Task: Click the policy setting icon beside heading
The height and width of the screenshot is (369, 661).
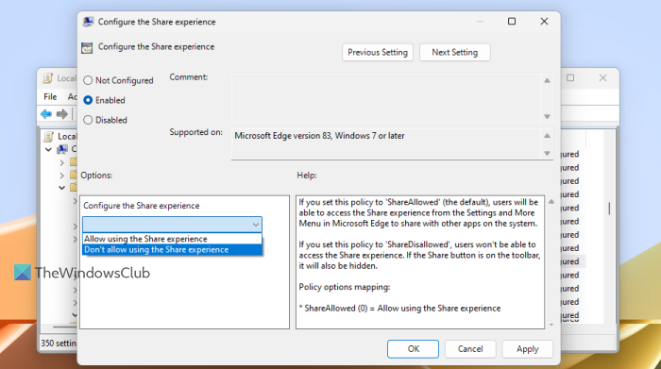Action: [87, 47]
